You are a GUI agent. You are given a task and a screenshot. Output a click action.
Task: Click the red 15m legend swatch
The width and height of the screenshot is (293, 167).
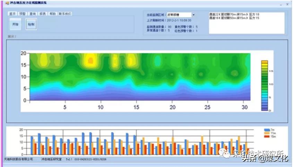tap(267, 136)
